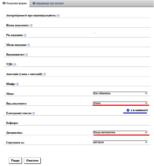Show help for Рік видання field
154x166 pixels.
pyautogui.click(x=25, y=35)
